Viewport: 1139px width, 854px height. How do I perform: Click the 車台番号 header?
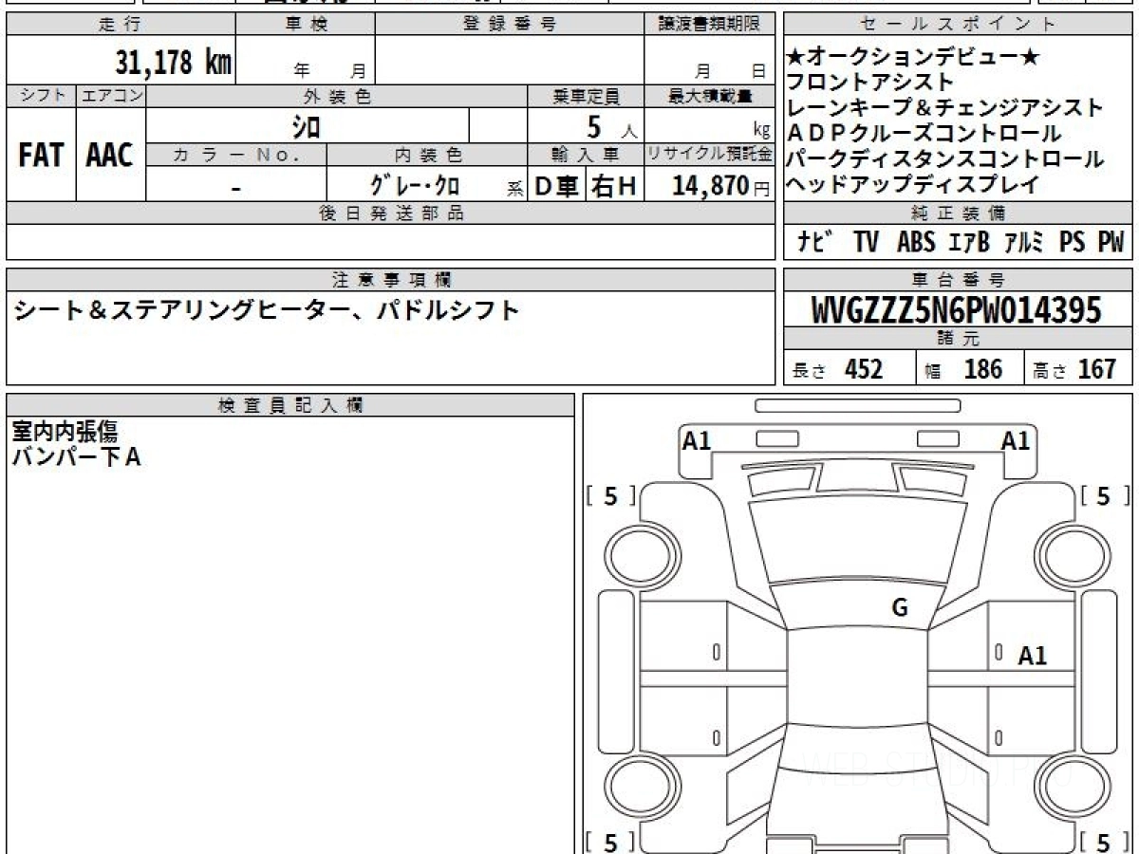(959, 279)
